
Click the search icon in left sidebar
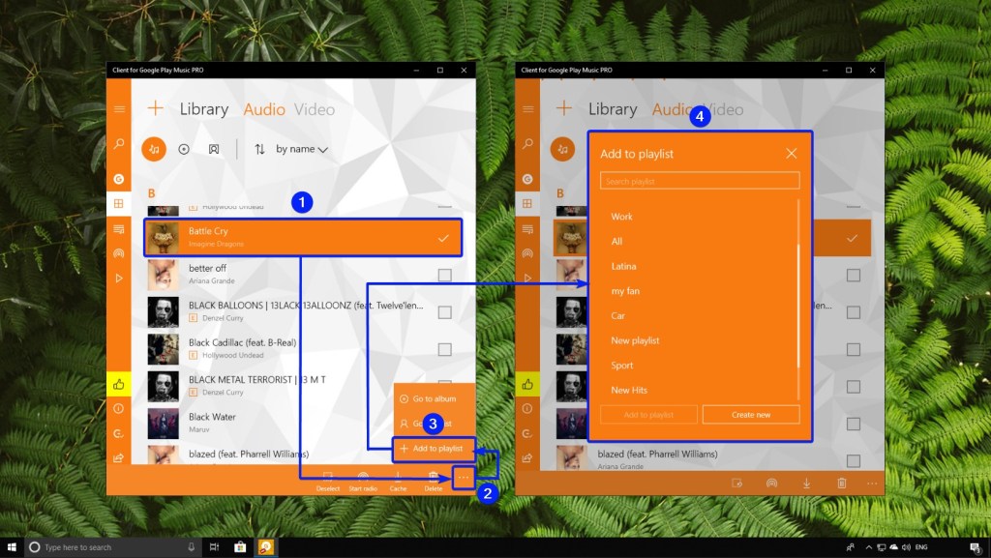[x=119, y=144]
